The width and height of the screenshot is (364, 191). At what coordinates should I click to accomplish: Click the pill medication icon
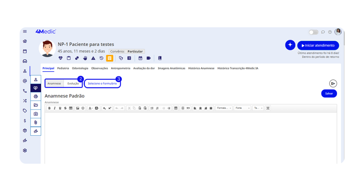point(77,58)
